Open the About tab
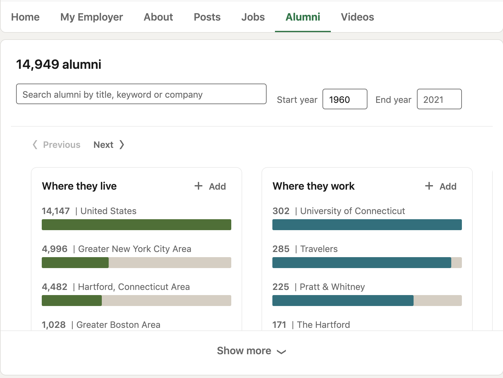 coord(158,17)
